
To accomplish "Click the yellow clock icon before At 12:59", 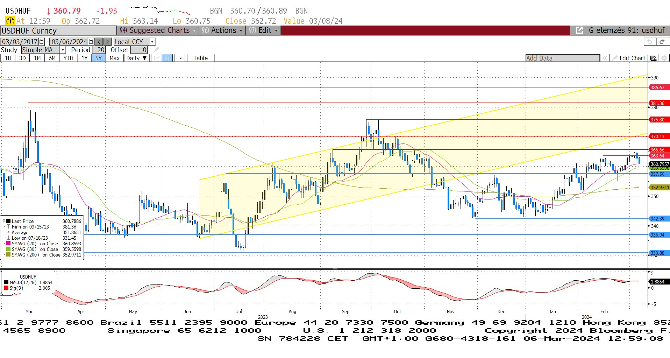I will point(10,21).
